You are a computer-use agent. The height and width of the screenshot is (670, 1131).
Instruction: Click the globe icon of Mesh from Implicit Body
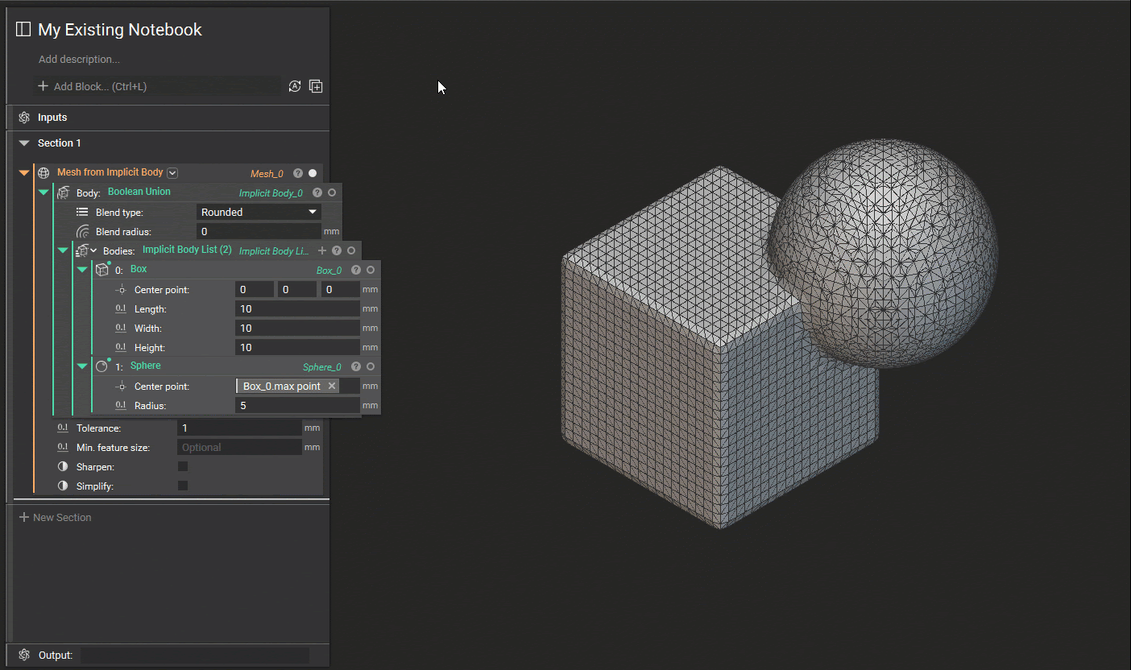[x=43, y=173]
